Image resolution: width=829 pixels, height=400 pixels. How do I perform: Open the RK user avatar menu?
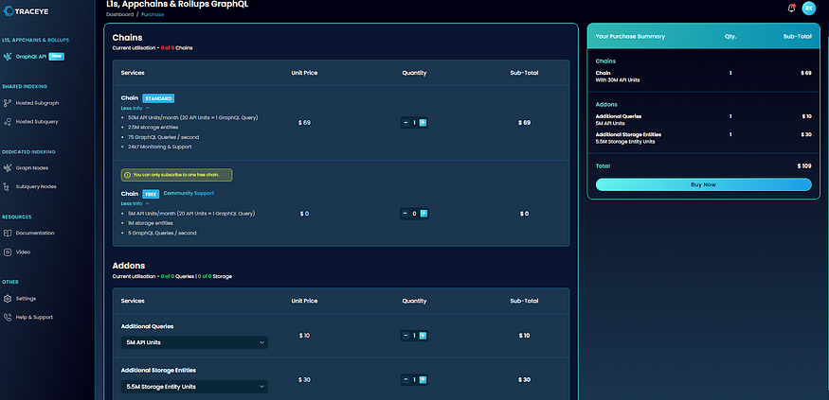click(808, 8)
